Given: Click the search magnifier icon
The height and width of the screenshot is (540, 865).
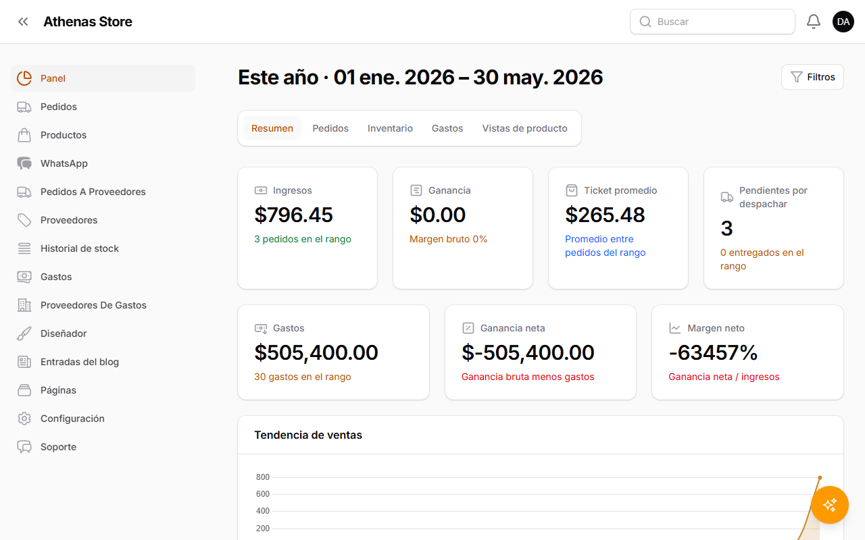Looking at the screenshot, I should tap(645, 22).
